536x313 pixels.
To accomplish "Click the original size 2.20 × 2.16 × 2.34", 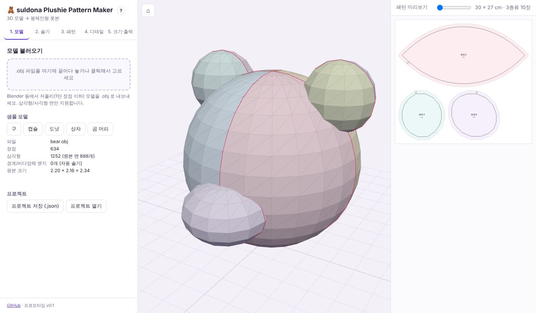I will (x=70, y=171).
